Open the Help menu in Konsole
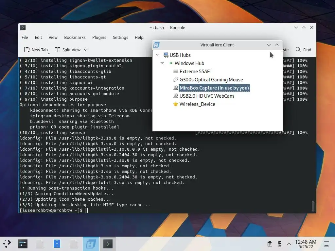Image resolution: width=335 pixels, height=251 pixels. pos(139,37)
